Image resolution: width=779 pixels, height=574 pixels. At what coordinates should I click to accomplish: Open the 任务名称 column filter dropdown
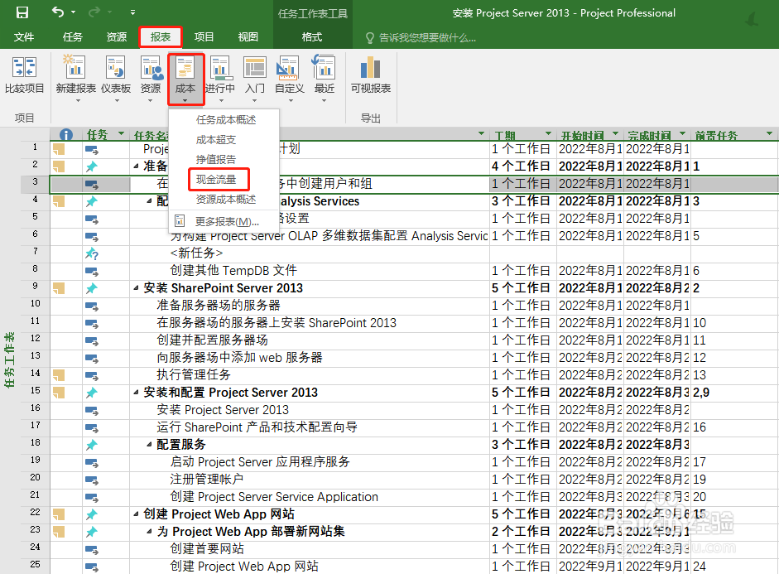pyautogui.click(x=481, y=133)
